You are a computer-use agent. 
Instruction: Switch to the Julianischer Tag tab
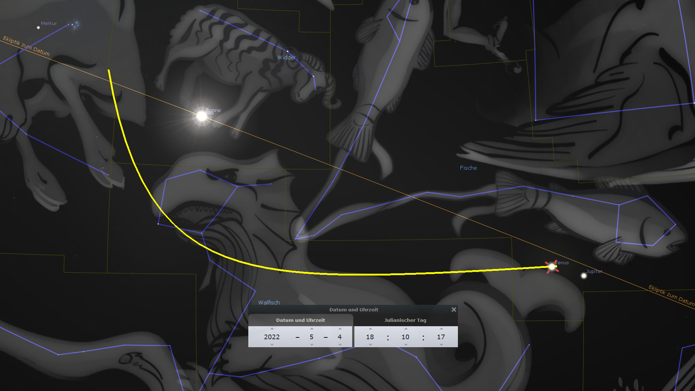point(405,320)
